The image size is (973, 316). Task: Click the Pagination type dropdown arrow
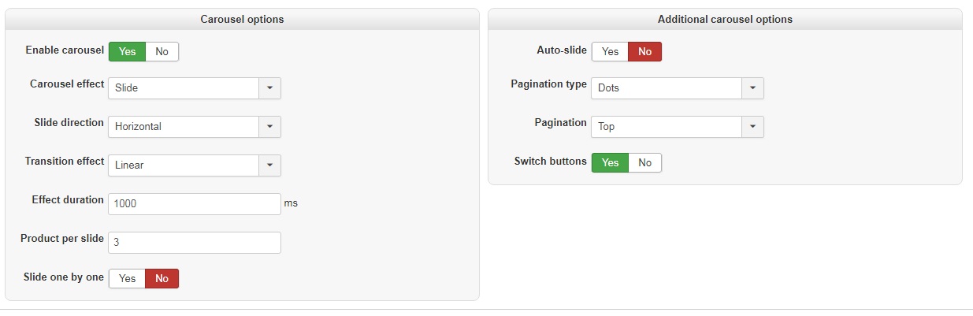752,88
